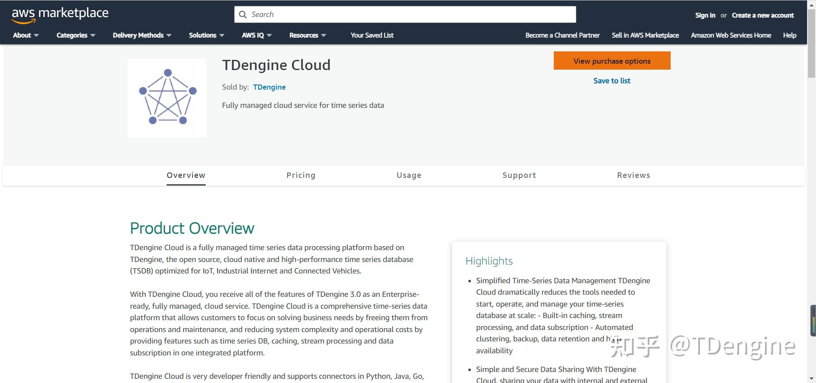
Task: Click the search magnifier icon
Action: pyautogui.click(x=243, y=14)
